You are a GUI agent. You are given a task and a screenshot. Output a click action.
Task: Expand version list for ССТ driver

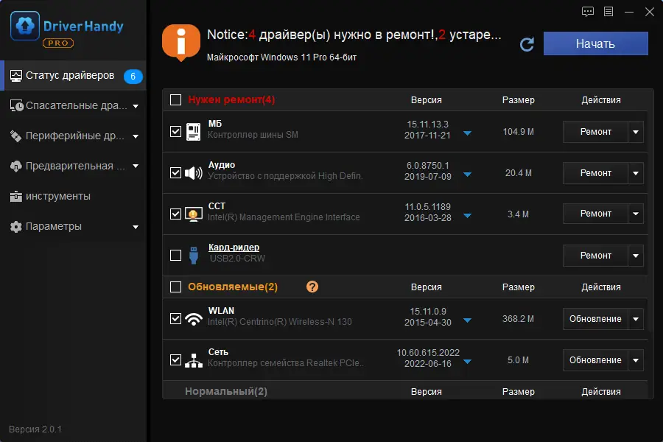(x=467, y=216)
